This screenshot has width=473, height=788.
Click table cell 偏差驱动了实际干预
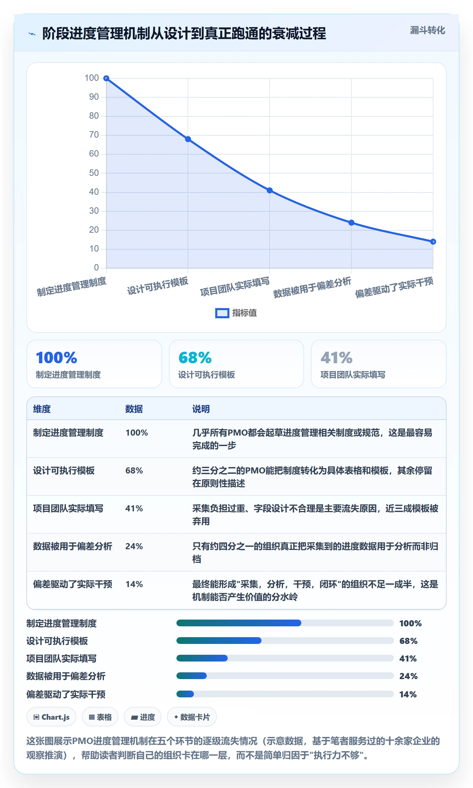coord(73,584)
